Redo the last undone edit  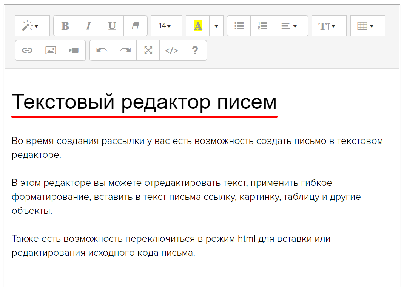click(125, 51)
